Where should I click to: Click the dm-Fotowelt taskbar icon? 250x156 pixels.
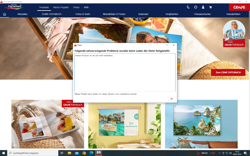coord(99,153)
